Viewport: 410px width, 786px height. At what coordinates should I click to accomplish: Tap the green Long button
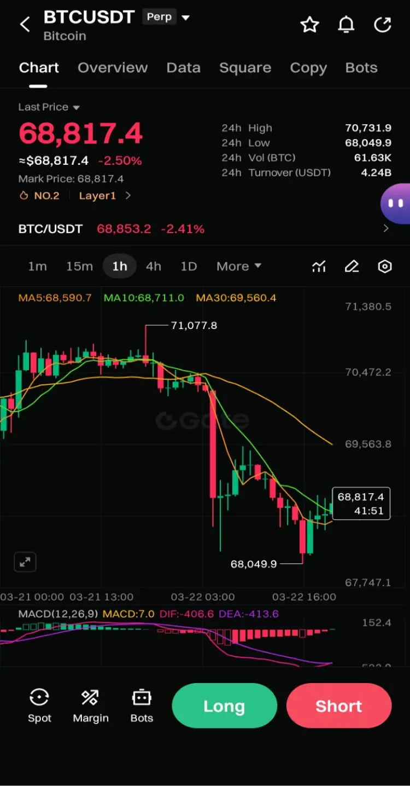(x=225, y=706)
